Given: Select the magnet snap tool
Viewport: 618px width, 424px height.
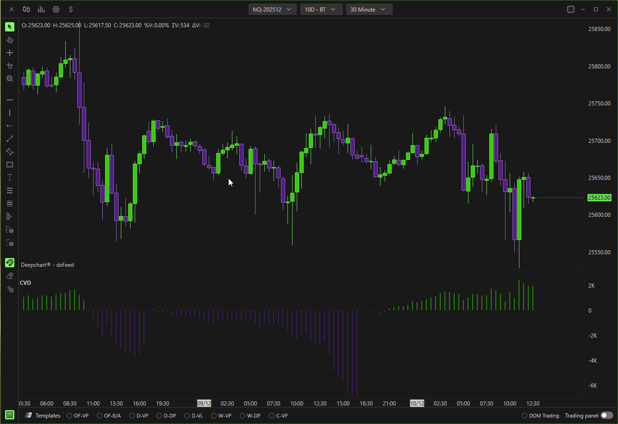Looking at the screenshot, I should point(10,263).
